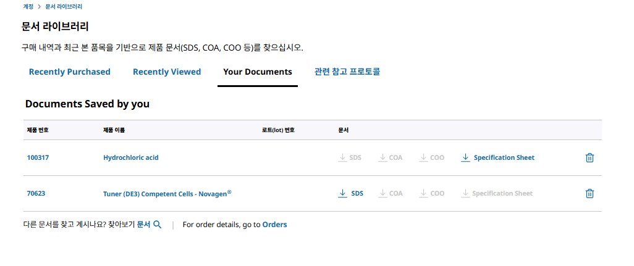Download SDS for Tuner (DE3) Competent Cells
The height and width of the screenshot is (266, 634).
(350, 193)
